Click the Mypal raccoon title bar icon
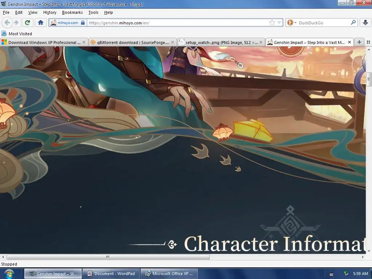 (3, 4)
